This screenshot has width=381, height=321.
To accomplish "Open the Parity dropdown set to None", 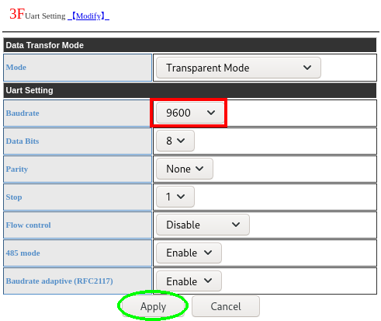I will click(x=185, y=169).
